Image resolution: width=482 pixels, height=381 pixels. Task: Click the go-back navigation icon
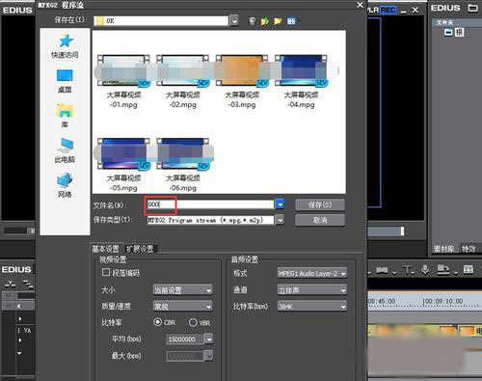click(253, 21)
